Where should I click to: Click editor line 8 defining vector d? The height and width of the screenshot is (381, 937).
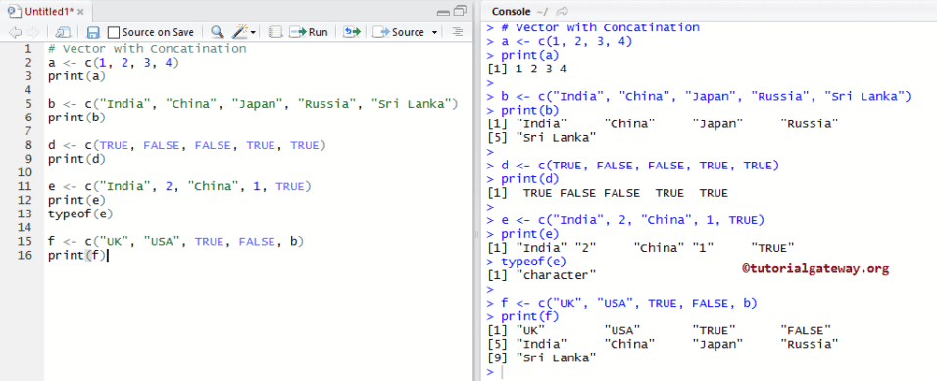[187, 145]
